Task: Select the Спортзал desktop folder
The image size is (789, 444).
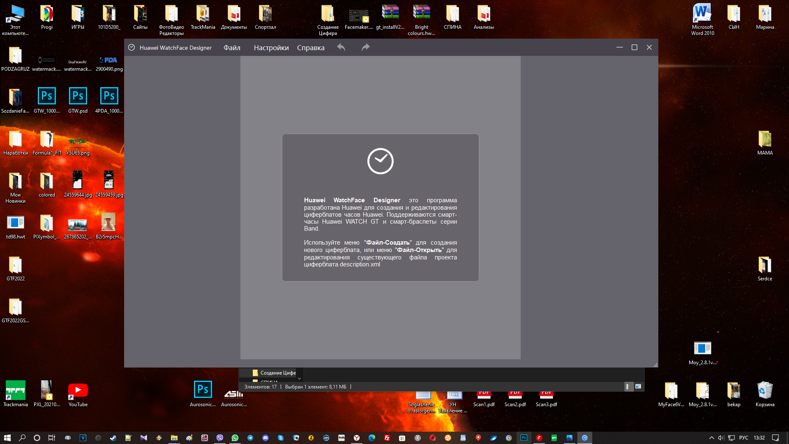Action: [265, 17]
